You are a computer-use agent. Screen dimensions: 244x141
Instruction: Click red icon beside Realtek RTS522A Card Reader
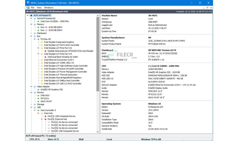pyautogui.click(x=46, y=51)
